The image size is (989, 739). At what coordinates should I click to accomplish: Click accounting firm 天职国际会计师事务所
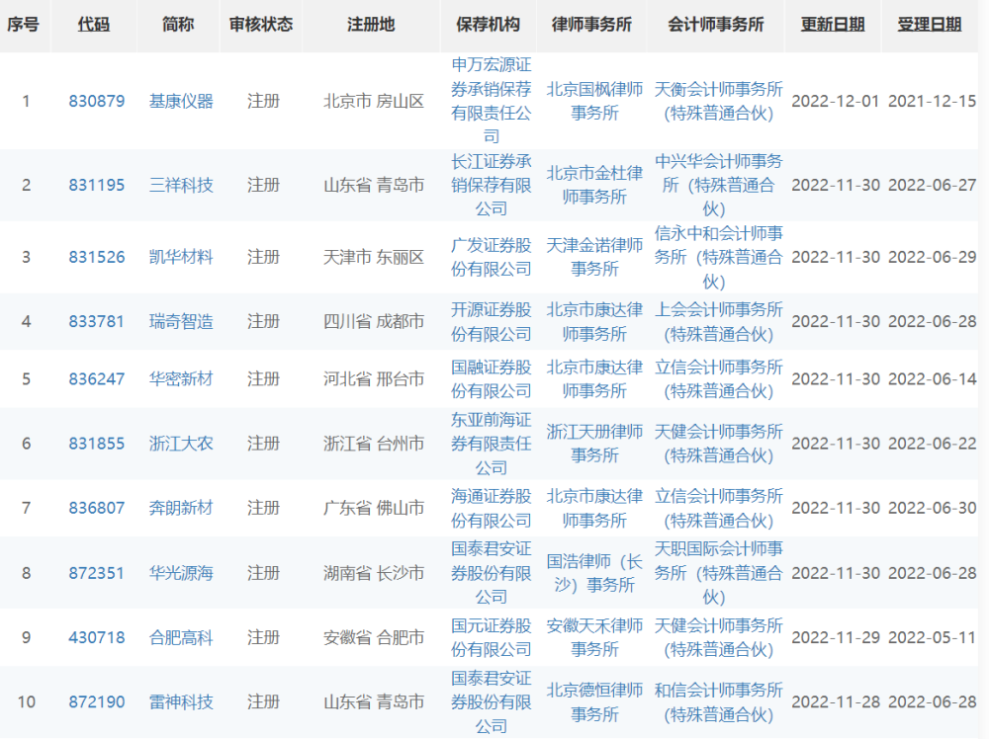coord(718,573)
